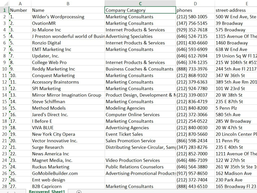Image resolution: width=257 pixels, height=193 pixels.
Task: Select the cell 'VIVA BLUE'
Action: pos(68,128)
